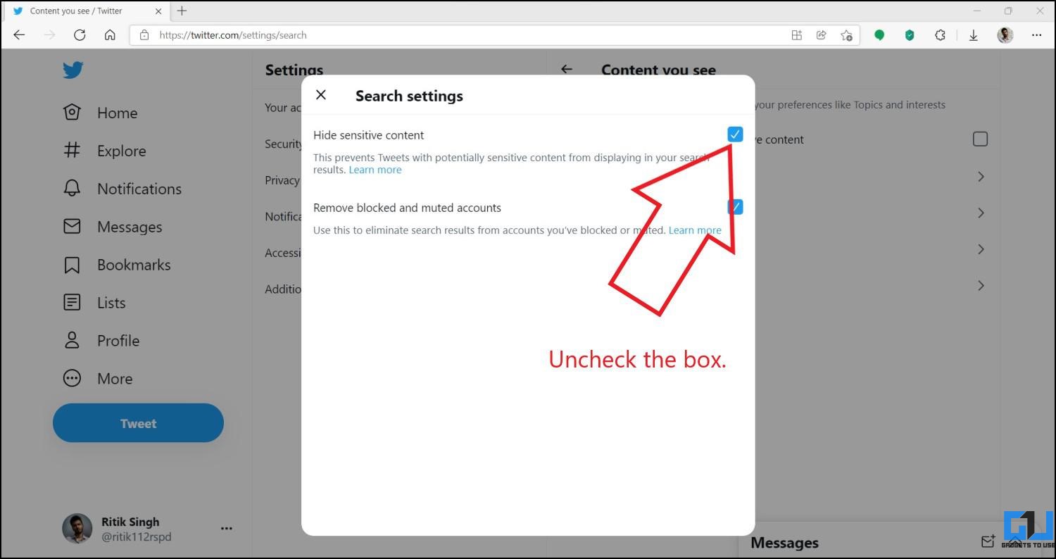
Task: Click the Twitter bird logo
Action: pyautogui.click(x=73, y=70)
